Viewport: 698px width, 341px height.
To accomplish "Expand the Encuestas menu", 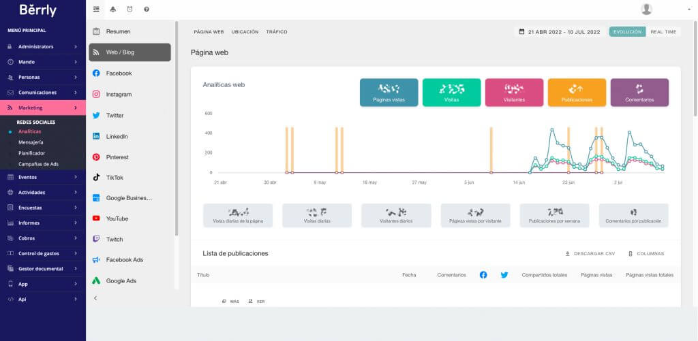I will 43,208.
